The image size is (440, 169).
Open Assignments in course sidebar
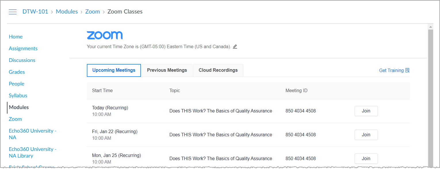[x=23, y=48]
